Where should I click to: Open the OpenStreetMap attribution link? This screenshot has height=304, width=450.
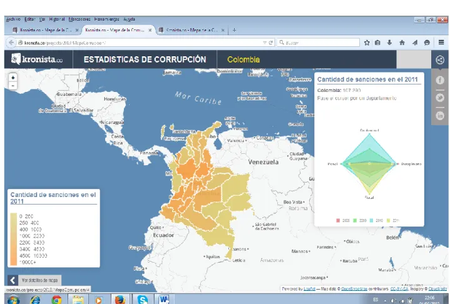coord(354,289)
